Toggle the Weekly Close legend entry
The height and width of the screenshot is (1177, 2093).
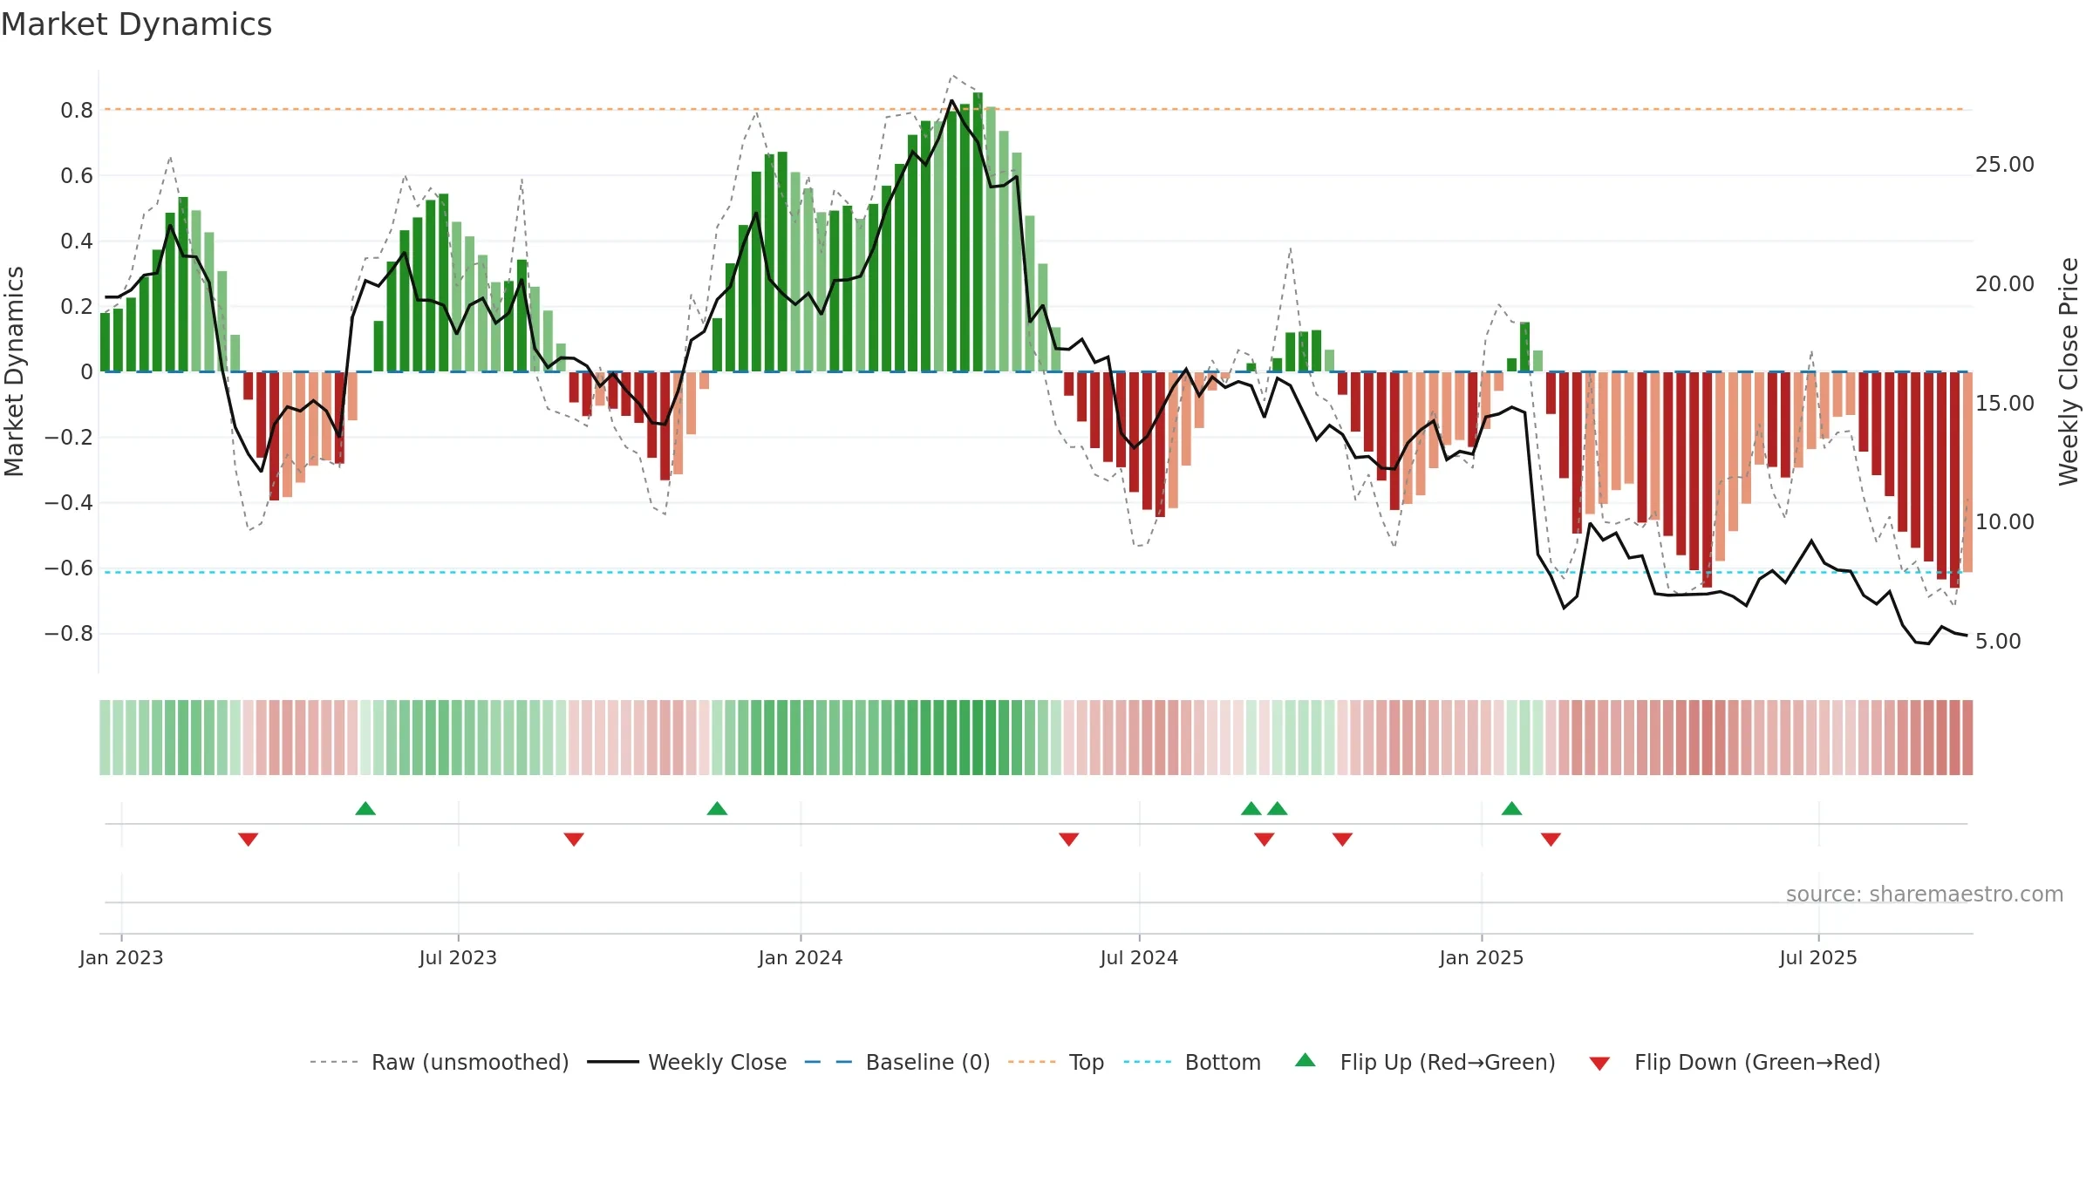[686, 1062]
